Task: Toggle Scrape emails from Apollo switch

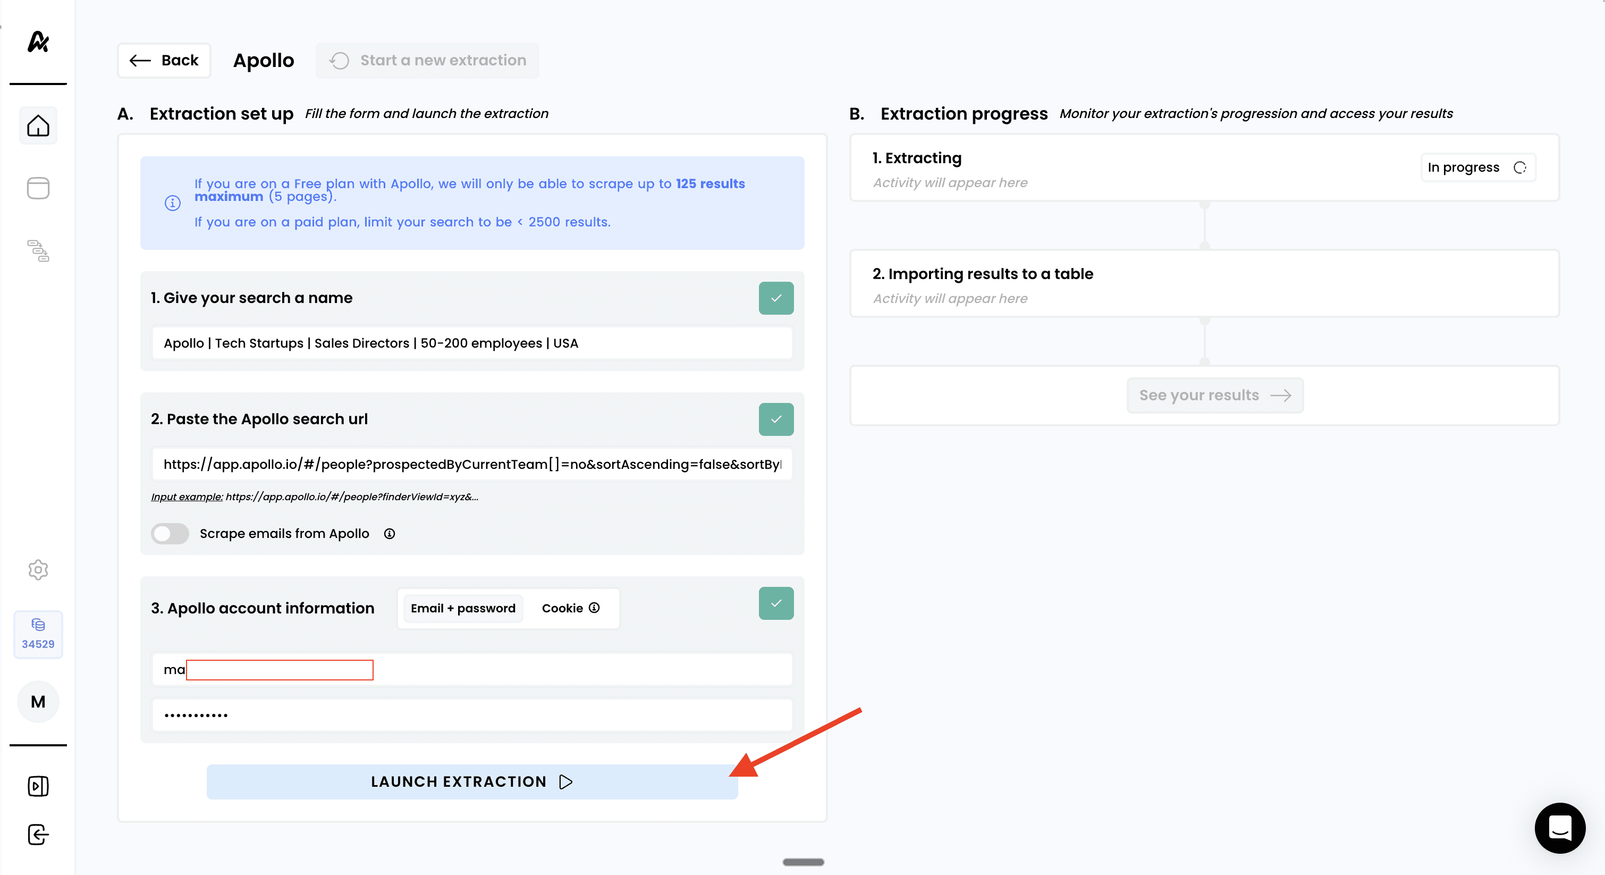Action: click(x=170, y=534)
